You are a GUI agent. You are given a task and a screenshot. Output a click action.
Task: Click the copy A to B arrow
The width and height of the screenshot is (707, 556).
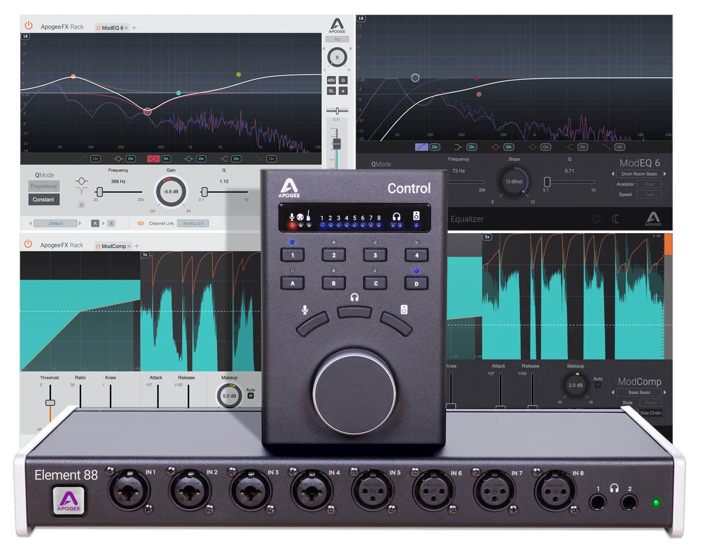pos(103,223)
